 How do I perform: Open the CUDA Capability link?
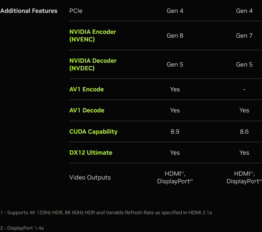coord(93,132)
